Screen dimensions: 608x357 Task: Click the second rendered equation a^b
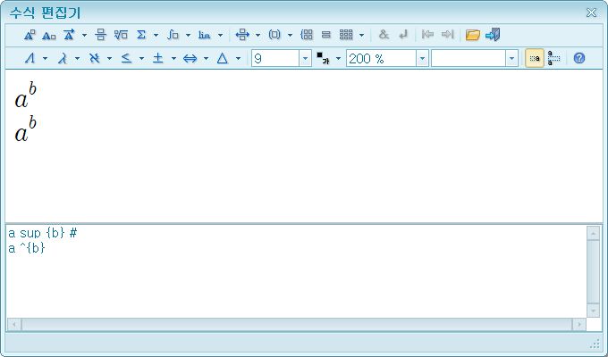[26, 129]
